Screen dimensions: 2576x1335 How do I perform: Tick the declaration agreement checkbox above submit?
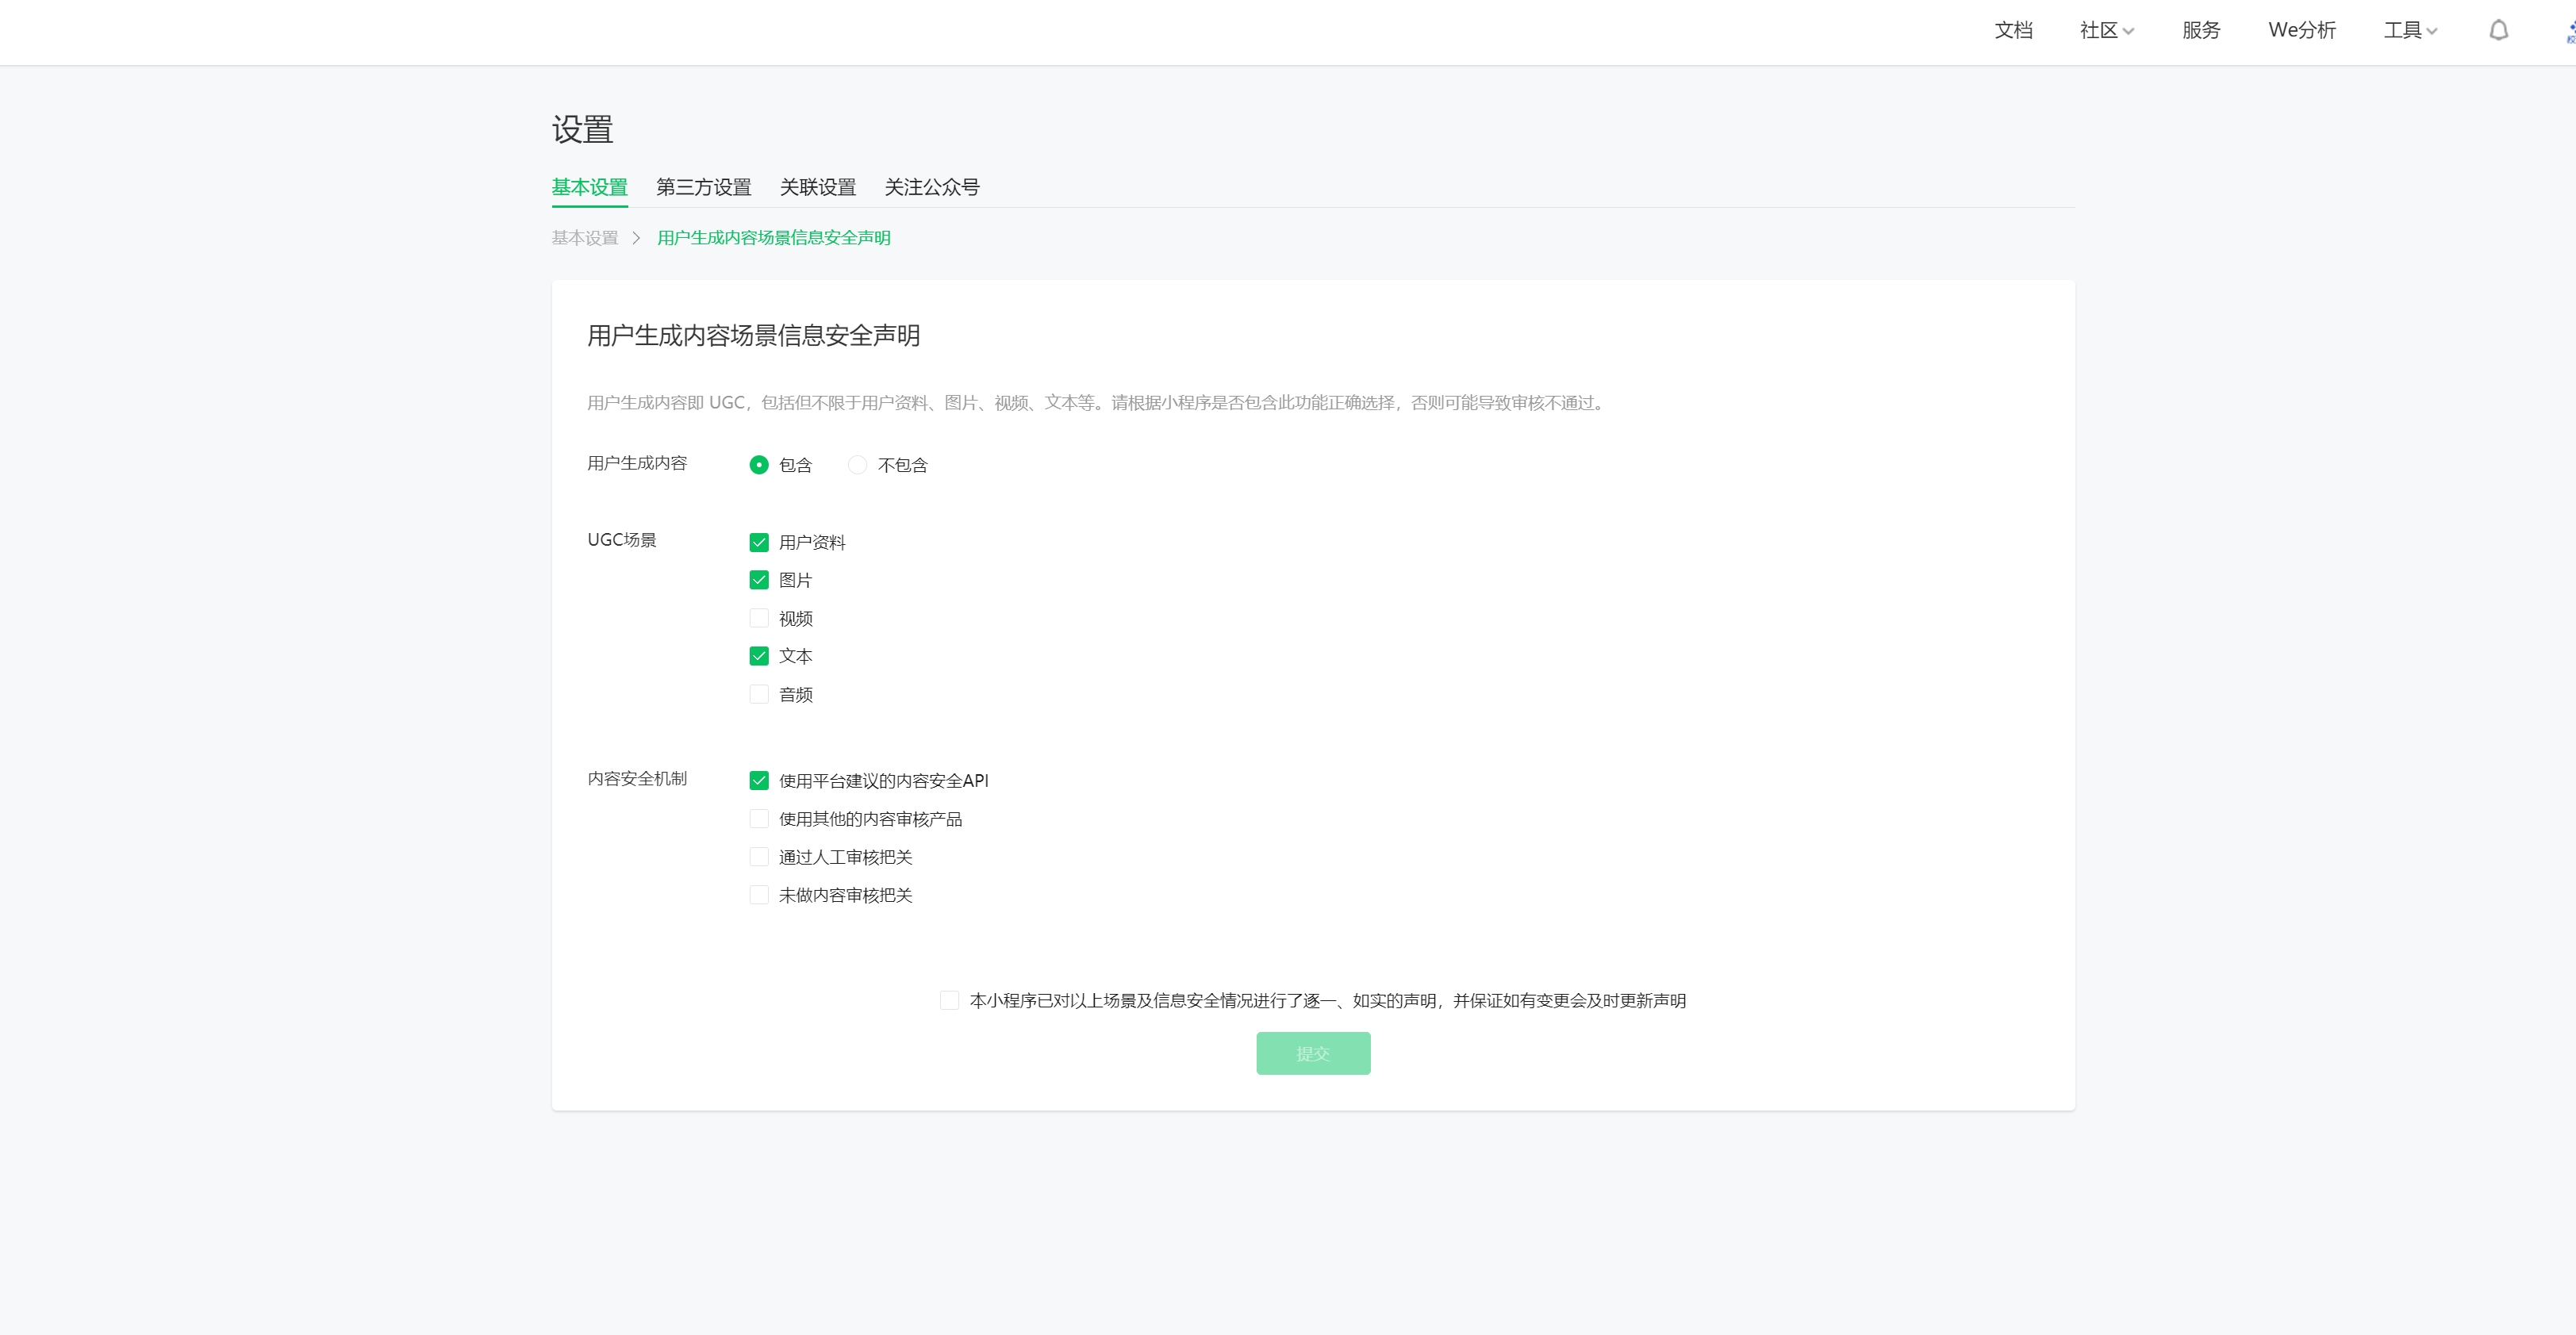click(x=949, y=1001)
